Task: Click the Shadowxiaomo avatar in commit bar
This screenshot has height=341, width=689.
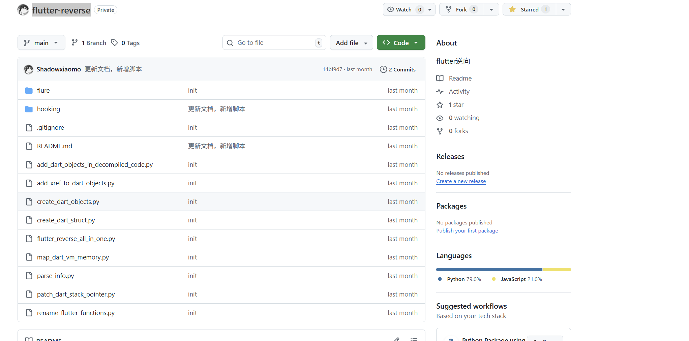Action: point(28,69)
